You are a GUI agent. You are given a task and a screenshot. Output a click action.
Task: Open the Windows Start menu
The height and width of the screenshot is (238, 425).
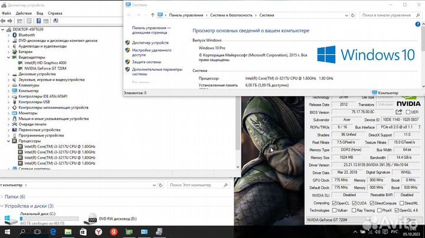point(7,232)
